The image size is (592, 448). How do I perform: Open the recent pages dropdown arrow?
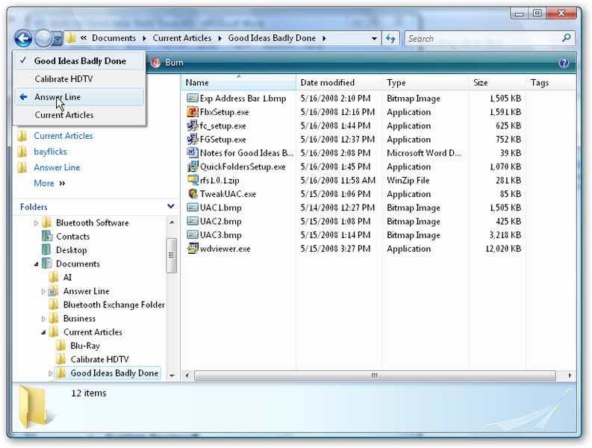coord(57,38)
